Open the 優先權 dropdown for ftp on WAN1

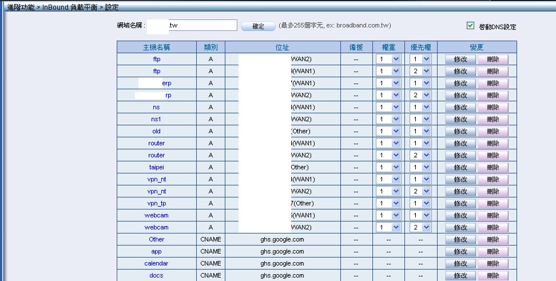pos(420,71)
